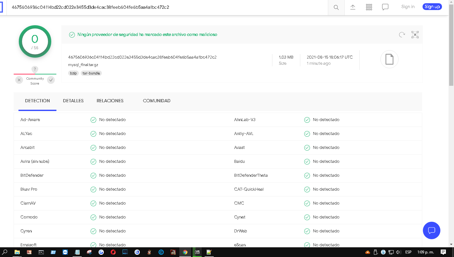This screenshot has height=257, width=454.
Task: Click the Sign in link
Action: coord(408,7)
